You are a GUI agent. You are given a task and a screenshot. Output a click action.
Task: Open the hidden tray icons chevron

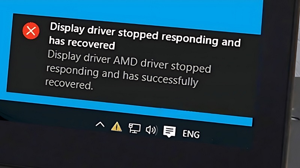pyautogui.click(x=100, y=125)
